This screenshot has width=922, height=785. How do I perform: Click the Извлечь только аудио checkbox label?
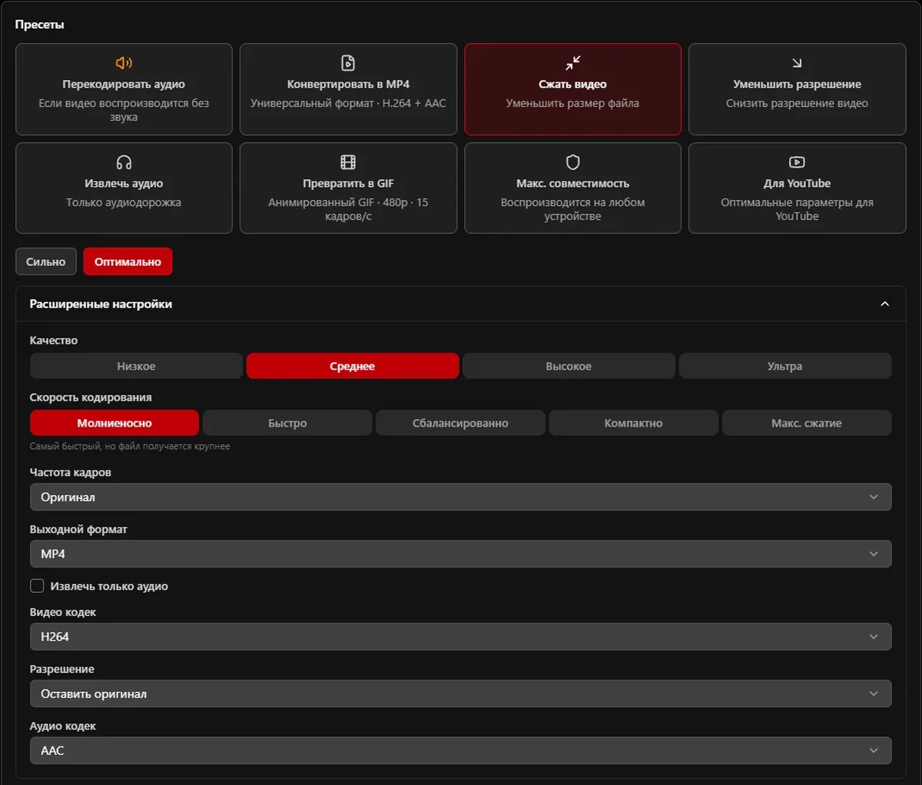tap(109, 586)
